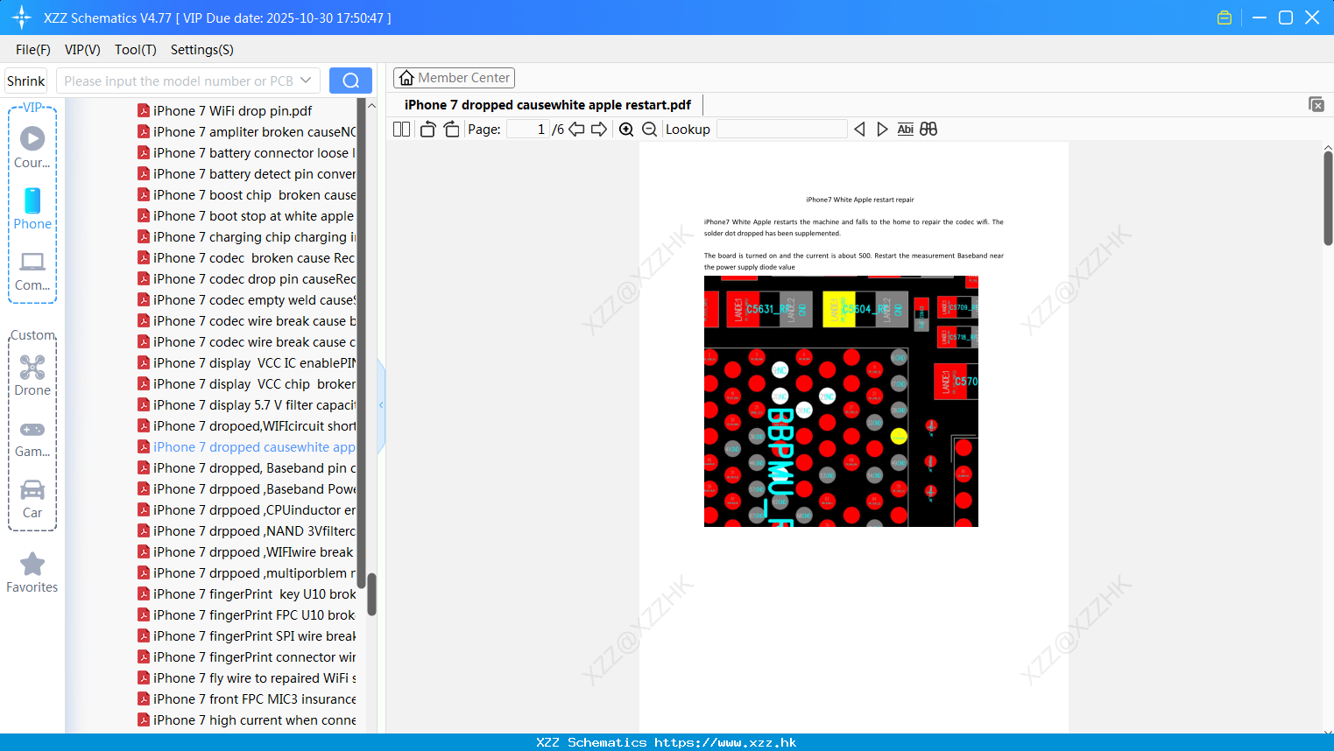Viewport: 1334px width, 751px height.
Task: Select the iPhone 7 dropped causewhite apple restart.pdf tab
Action: pos(547,105)
